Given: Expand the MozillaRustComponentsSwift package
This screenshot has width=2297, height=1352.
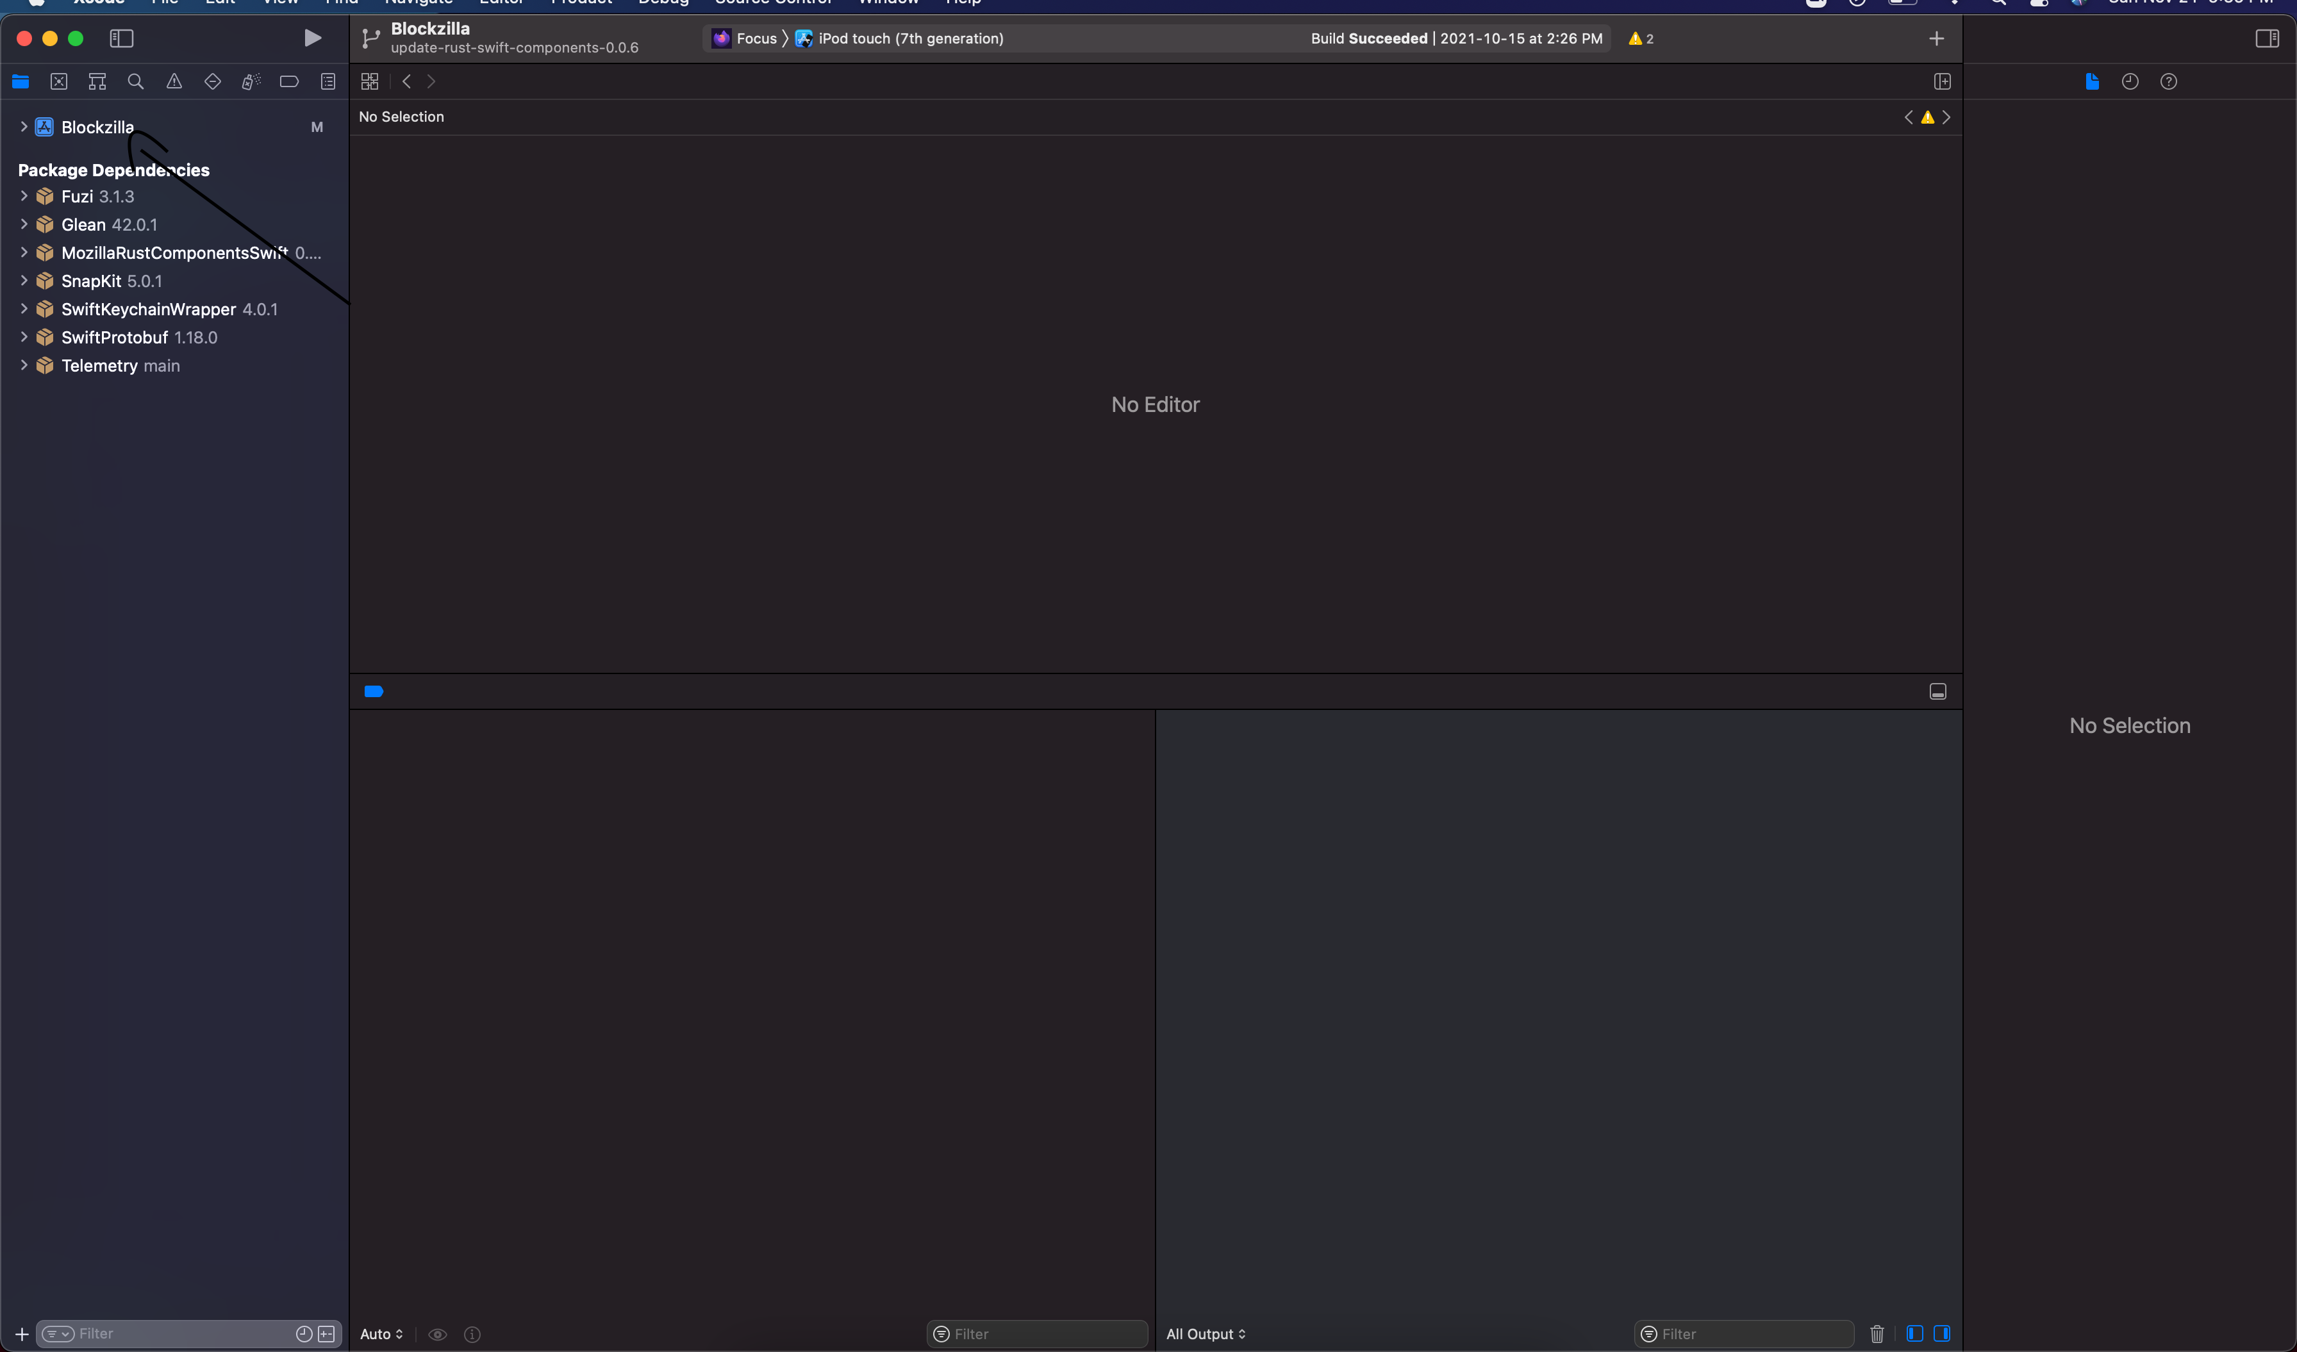Looking at the screenshot, I should [x=24, y=252].
